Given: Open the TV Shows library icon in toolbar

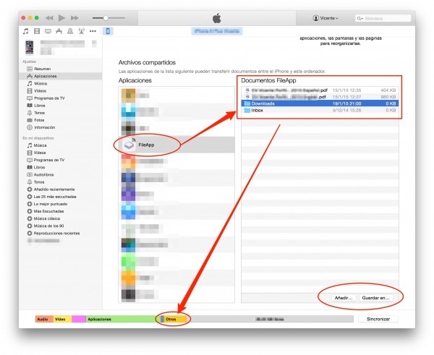Looking at the screenshot, I should click(x=48, y=31).
